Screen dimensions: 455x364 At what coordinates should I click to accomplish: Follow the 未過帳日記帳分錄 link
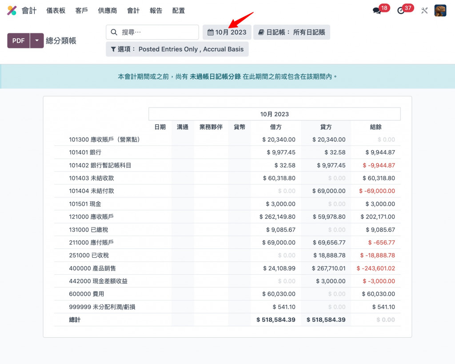coord(216,76)
